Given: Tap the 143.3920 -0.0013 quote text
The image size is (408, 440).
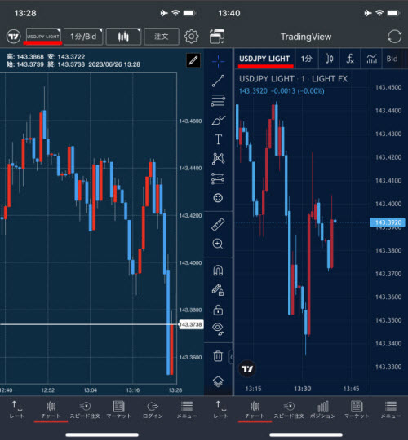Looking at the screenshot, I should click(x=282, y=91).
